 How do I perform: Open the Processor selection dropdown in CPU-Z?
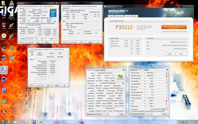(32, 39)
